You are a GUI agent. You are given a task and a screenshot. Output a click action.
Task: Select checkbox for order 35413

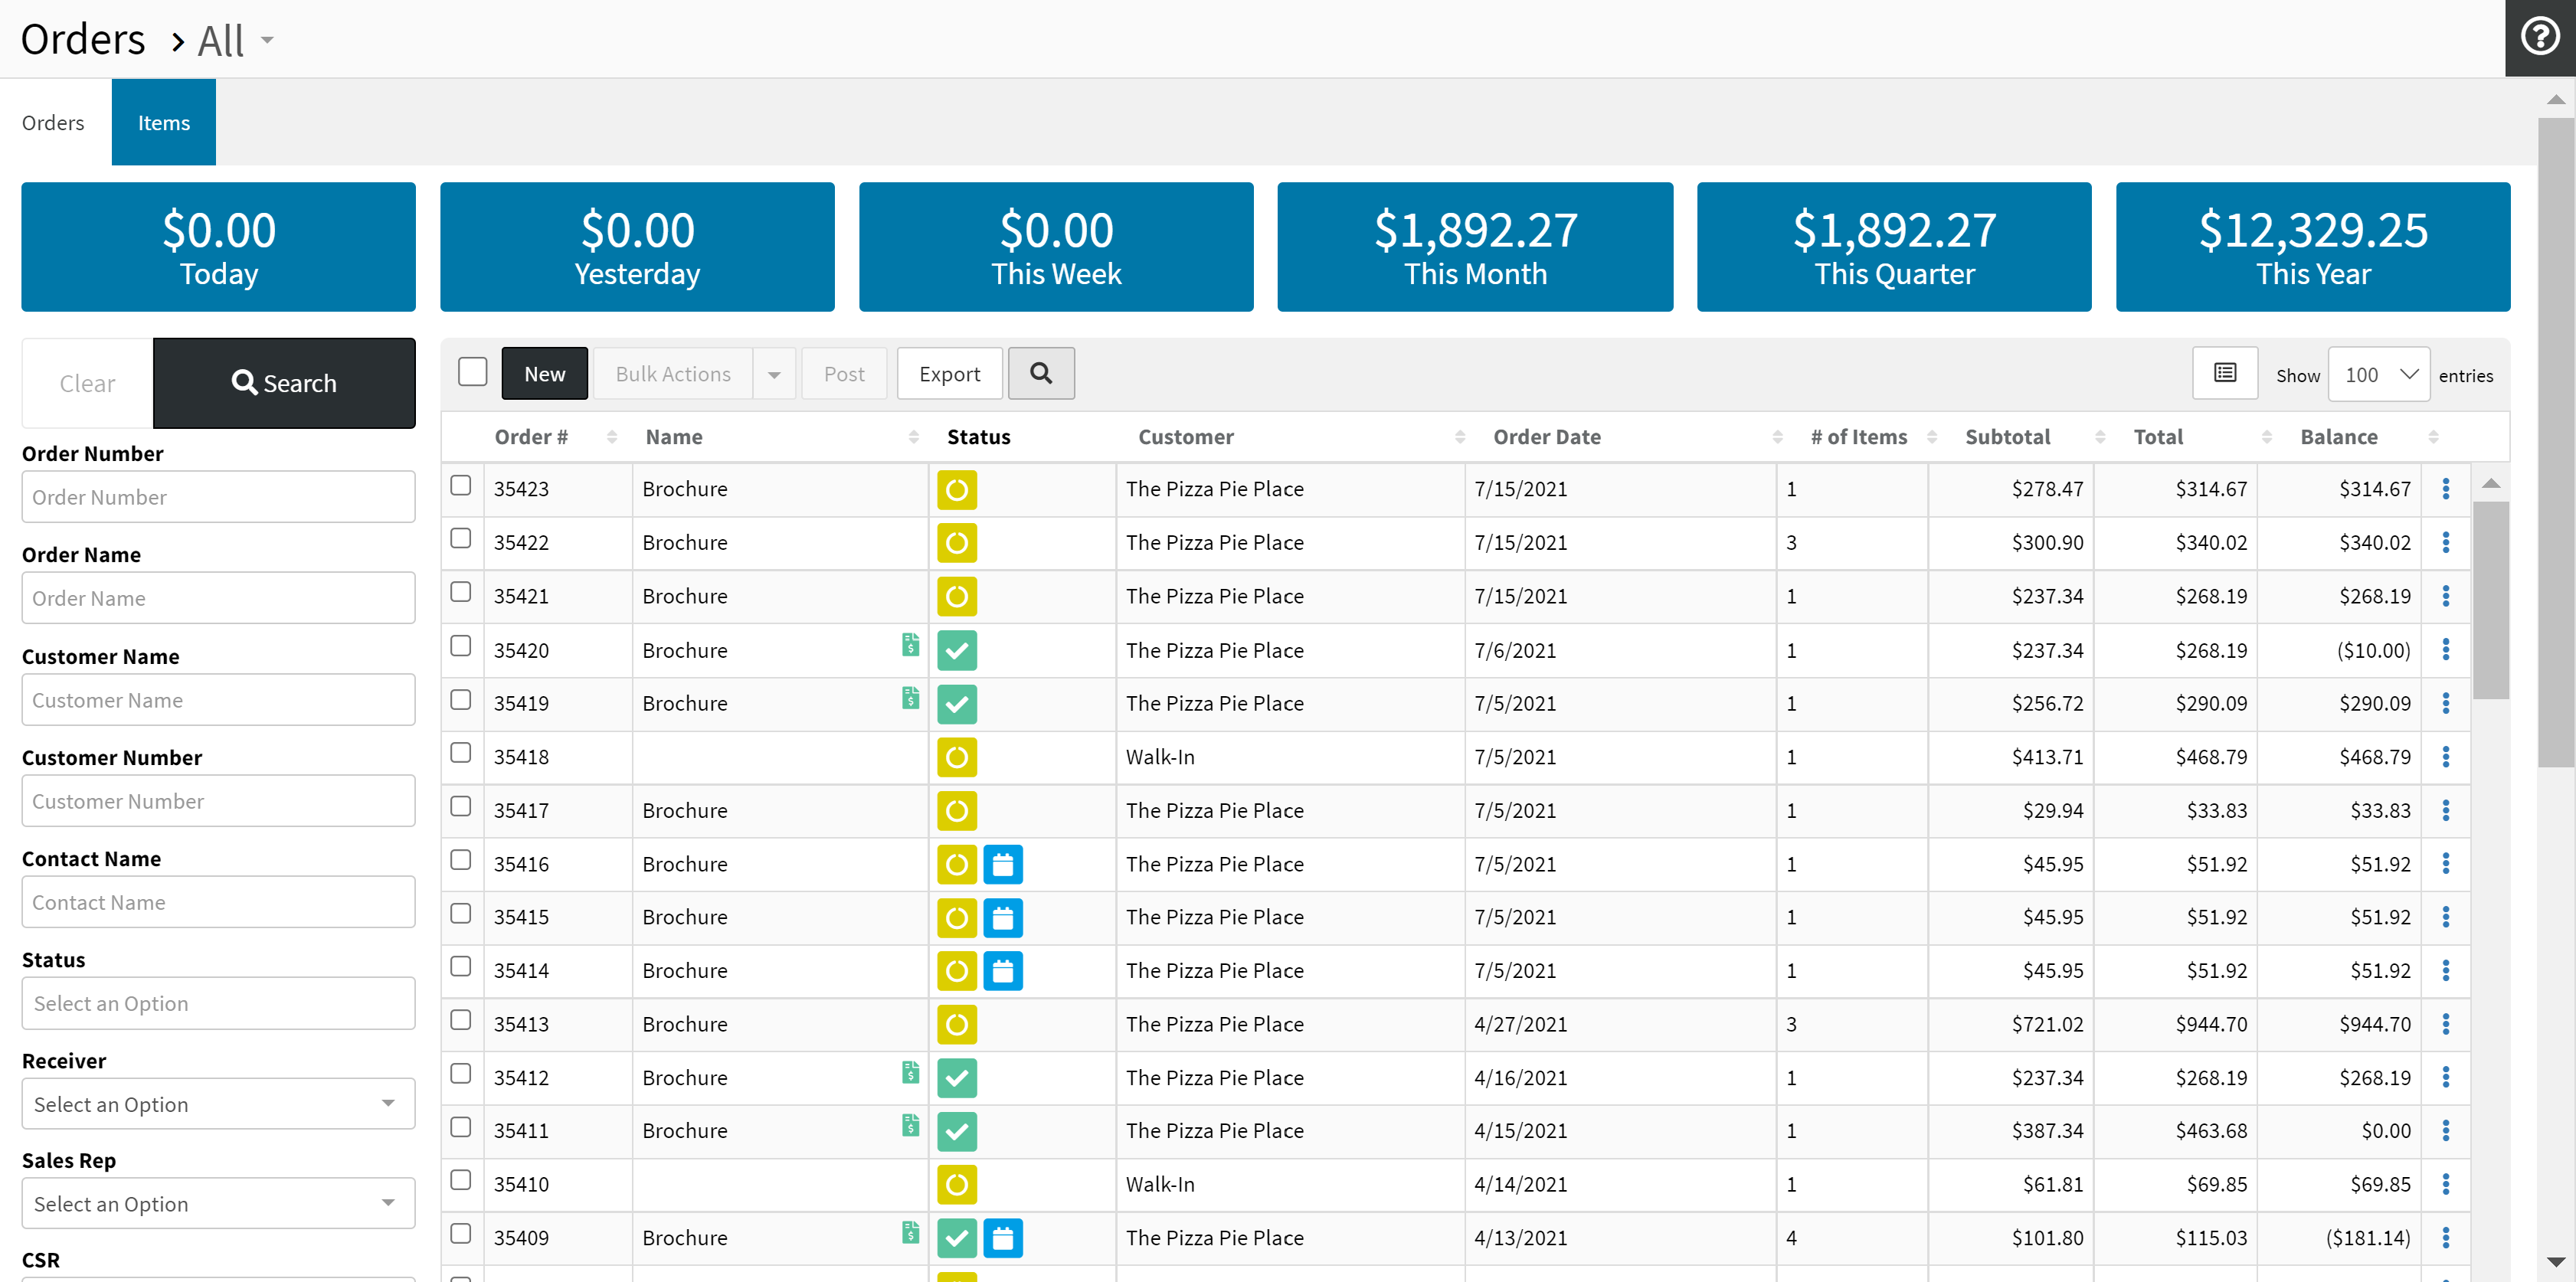[460, 1020]
